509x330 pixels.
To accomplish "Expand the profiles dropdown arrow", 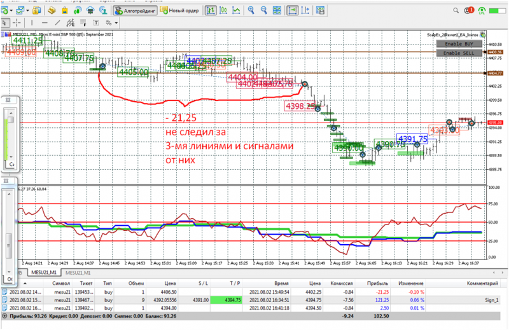I will [27, 11].
